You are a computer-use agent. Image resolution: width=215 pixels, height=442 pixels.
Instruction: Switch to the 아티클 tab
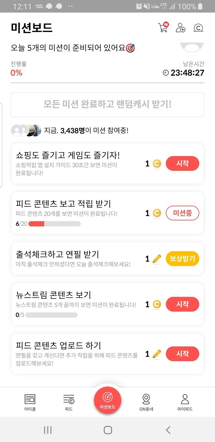(x=30, y=402)
